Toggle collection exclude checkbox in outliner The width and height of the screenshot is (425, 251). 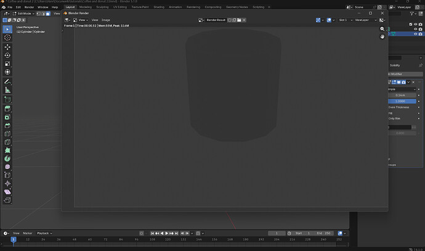point(410,24)
